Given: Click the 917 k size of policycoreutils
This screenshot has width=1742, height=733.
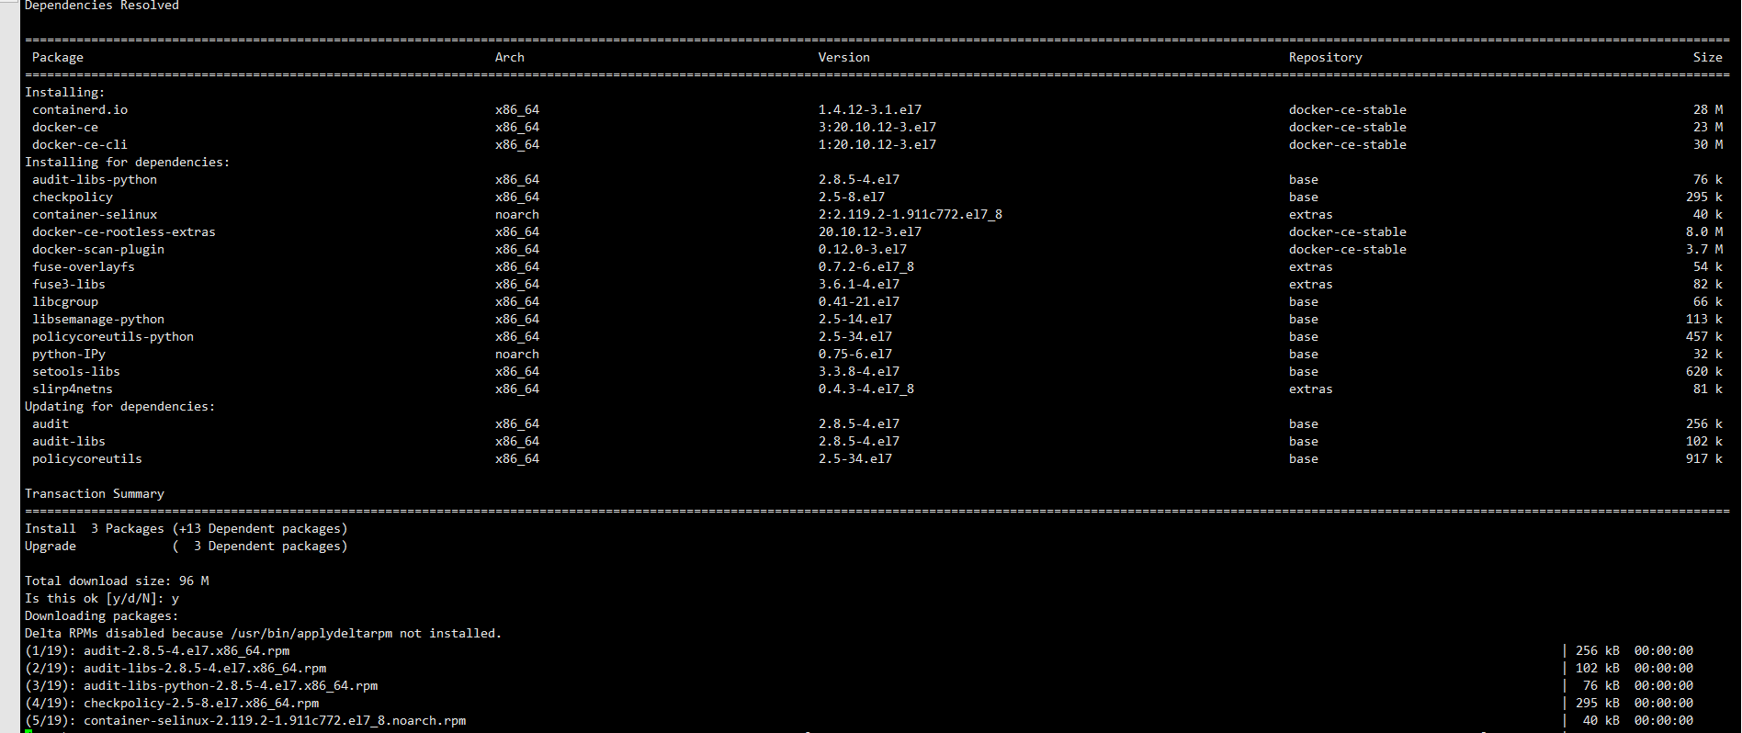Looking at the screenshot, I should (x=1704, y=458).
